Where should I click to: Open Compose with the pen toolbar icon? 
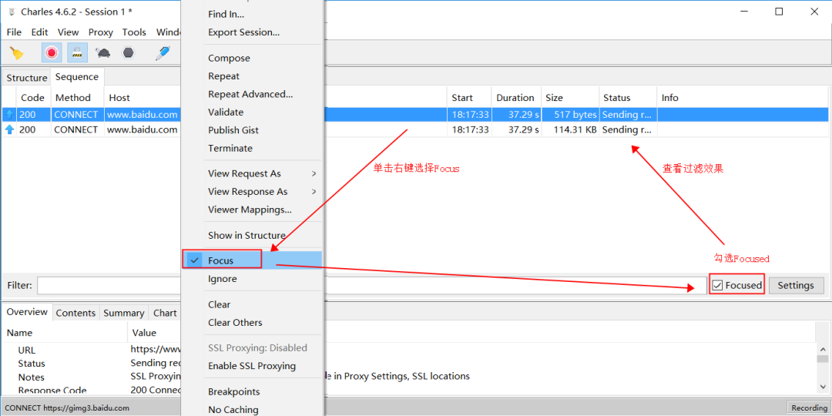click(163, 52)
